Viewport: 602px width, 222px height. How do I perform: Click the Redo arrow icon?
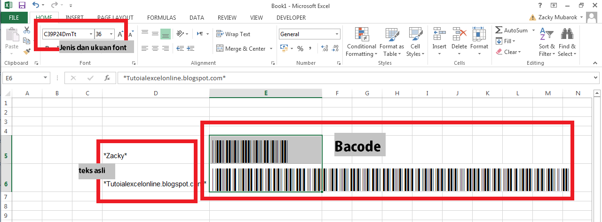[54, 6]
